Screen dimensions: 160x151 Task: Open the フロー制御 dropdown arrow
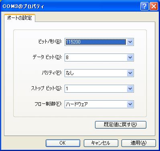pyautogui.click(x=130, y=104)
